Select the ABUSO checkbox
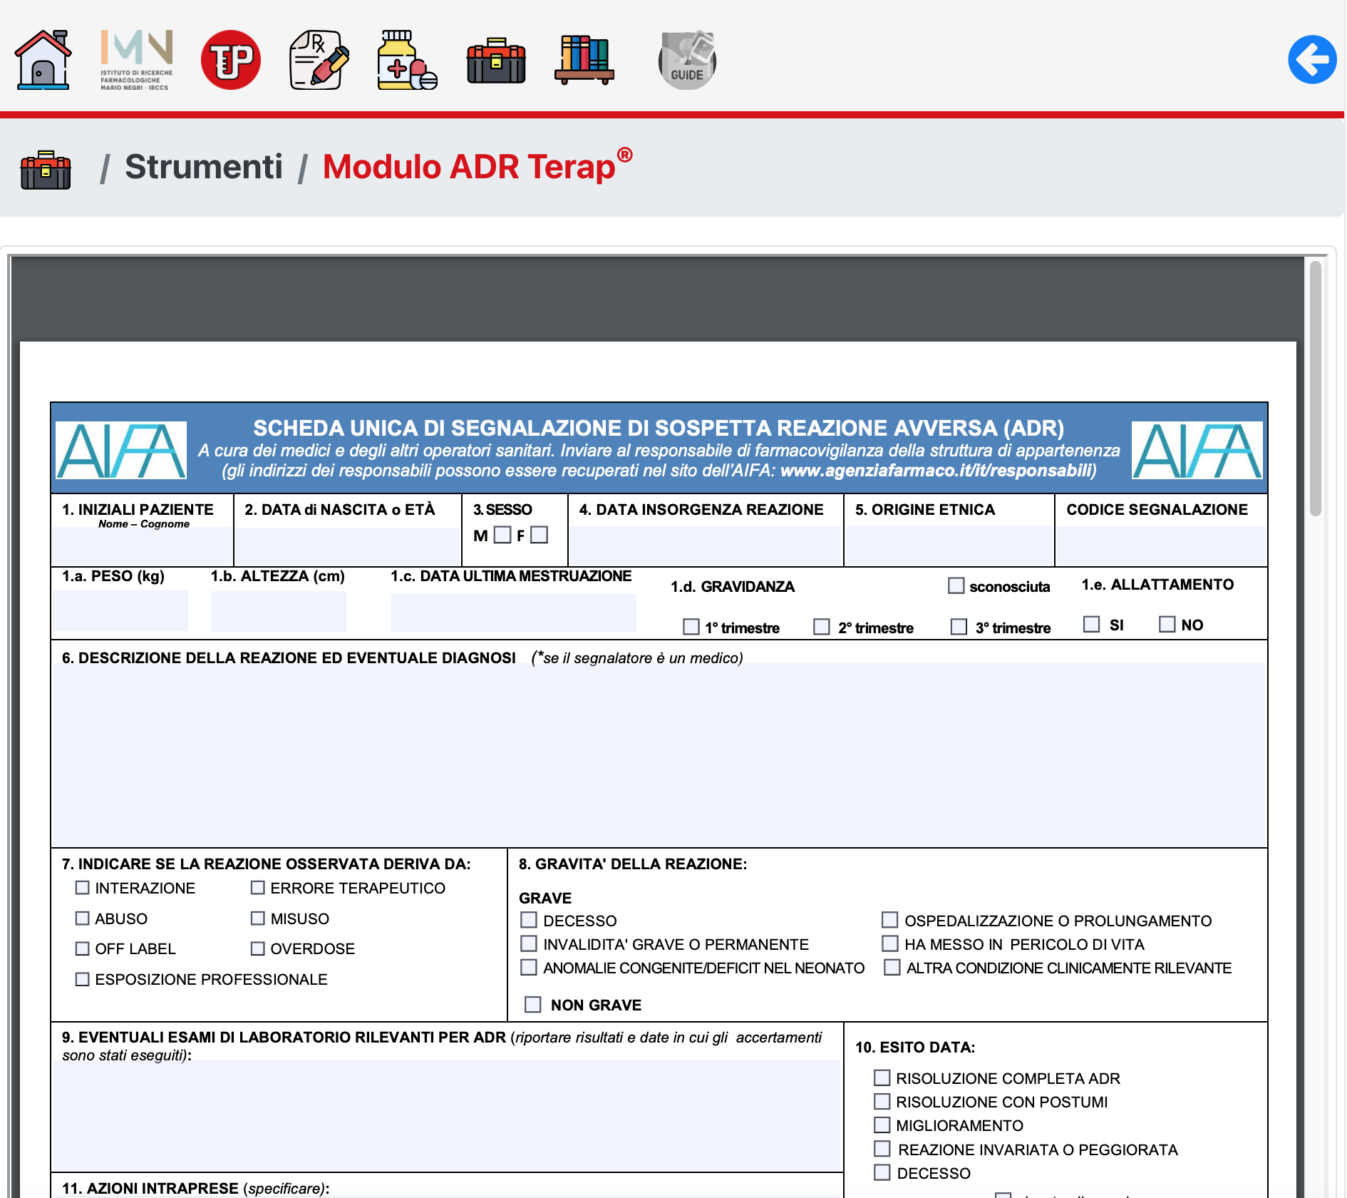Screen dimensions: 1347x1198 (83, 918)
